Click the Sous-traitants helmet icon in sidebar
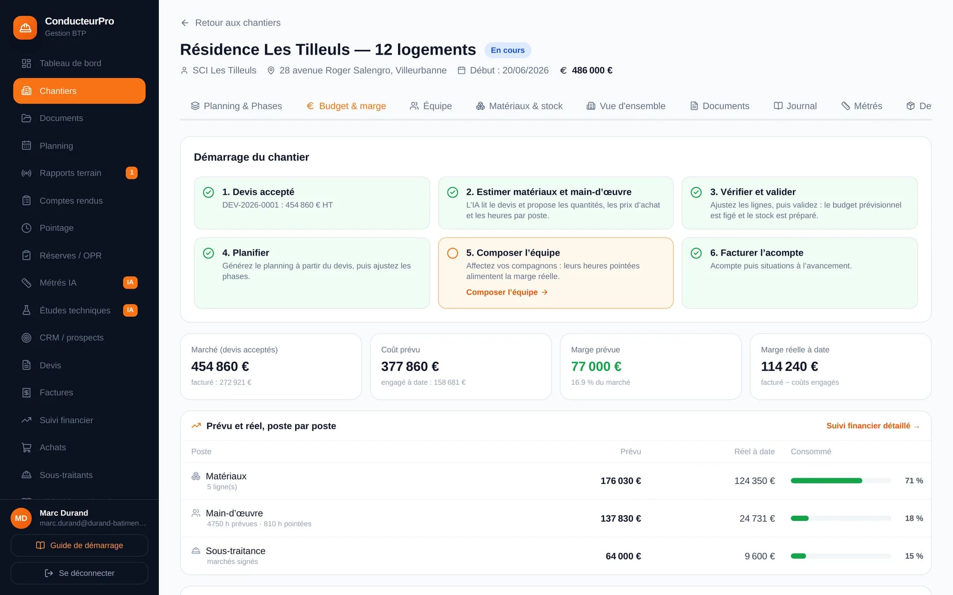The height and width of the screenshot is (595, 953). (x=26, y=475)
